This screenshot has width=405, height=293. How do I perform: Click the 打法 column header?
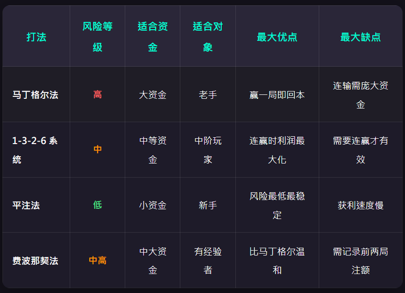[x=37, y=37]
